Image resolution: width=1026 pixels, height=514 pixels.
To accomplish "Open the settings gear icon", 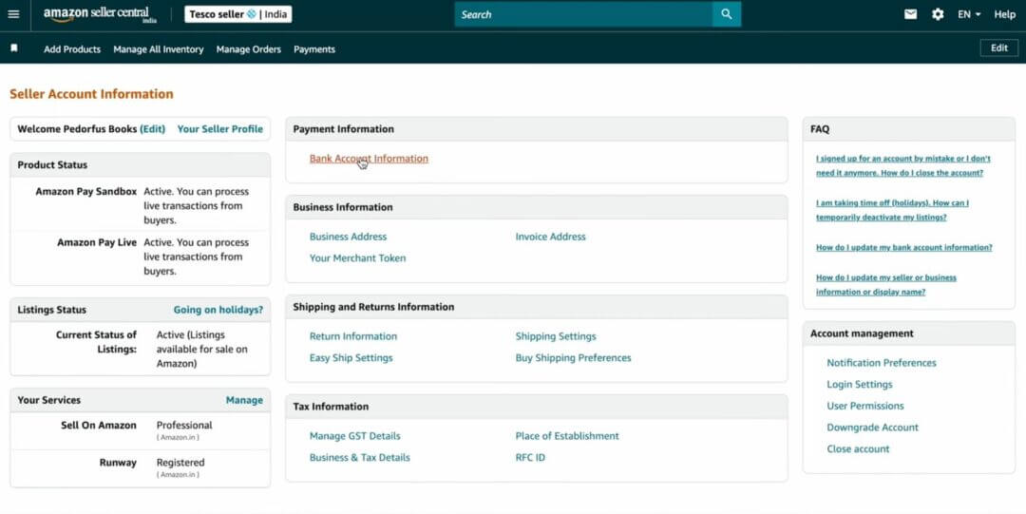I will coord(938,14).
